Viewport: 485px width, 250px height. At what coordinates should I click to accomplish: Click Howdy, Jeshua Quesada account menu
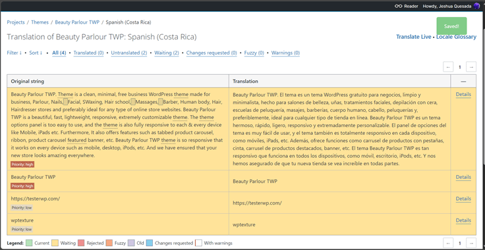(447, 6)
